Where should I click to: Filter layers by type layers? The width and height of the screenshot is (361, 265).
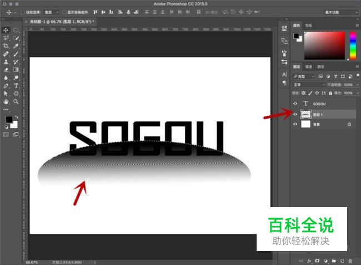click(335, 76)
